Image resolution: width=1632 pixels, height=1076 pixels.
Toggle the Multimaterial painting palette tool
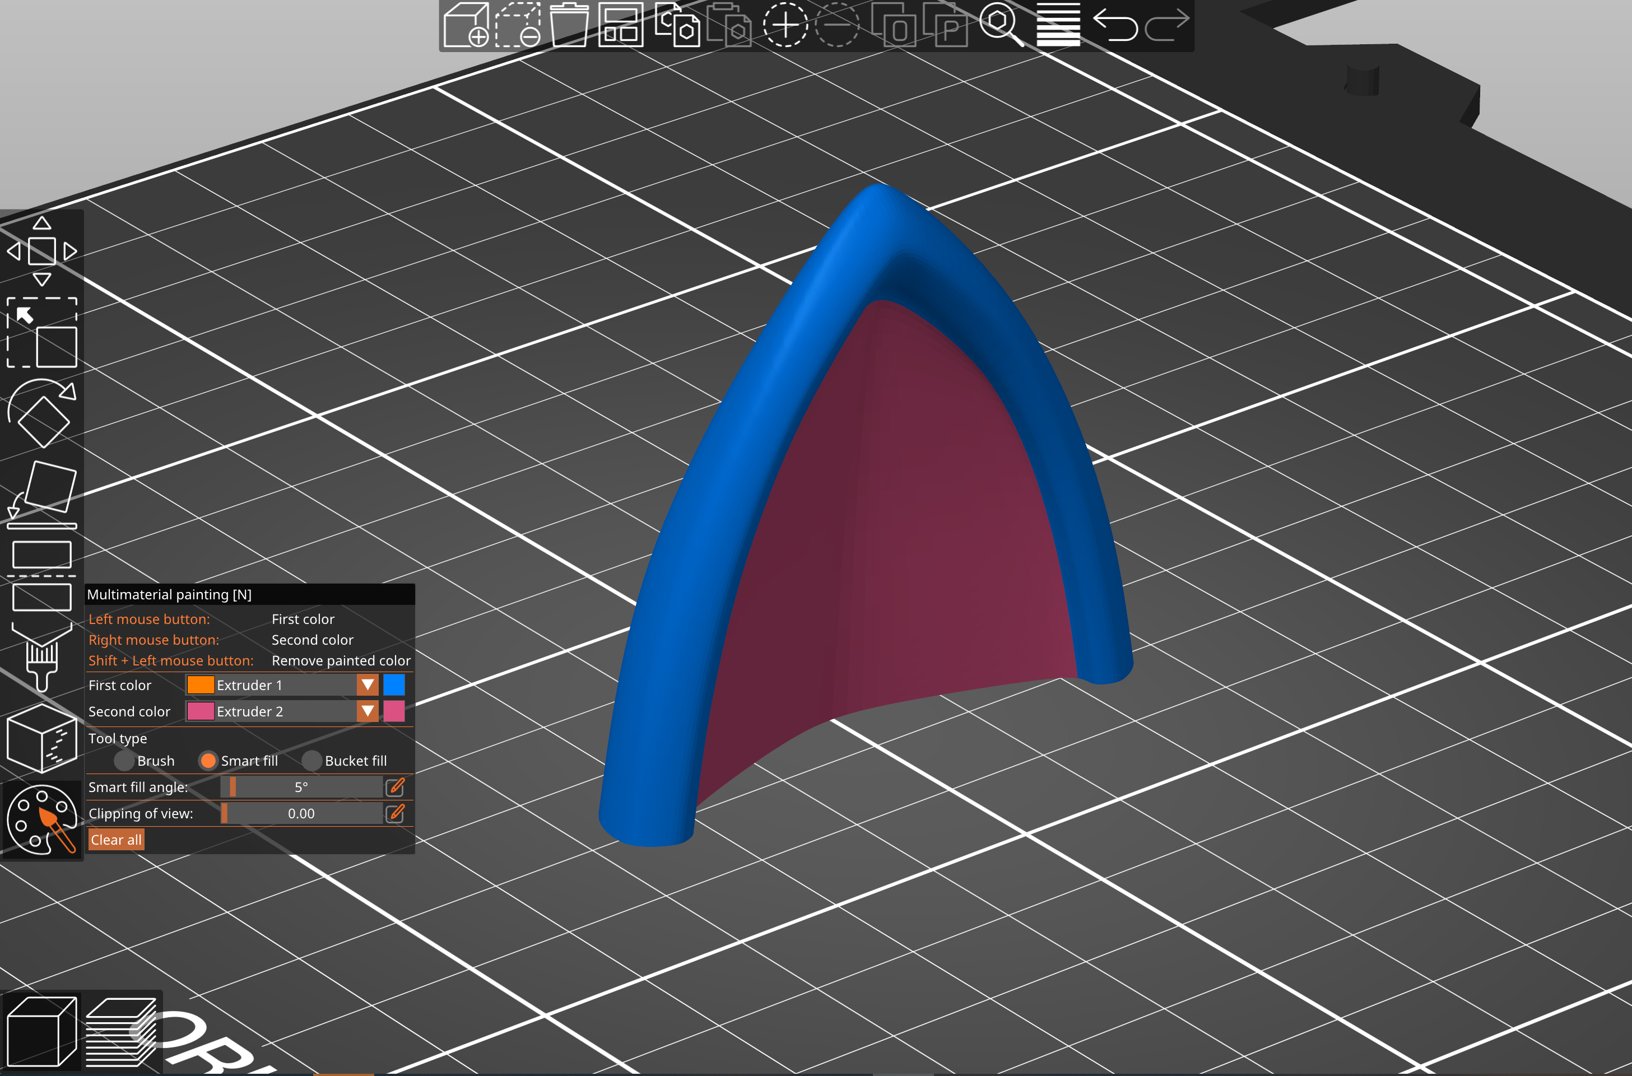click(x=42, y=819)
